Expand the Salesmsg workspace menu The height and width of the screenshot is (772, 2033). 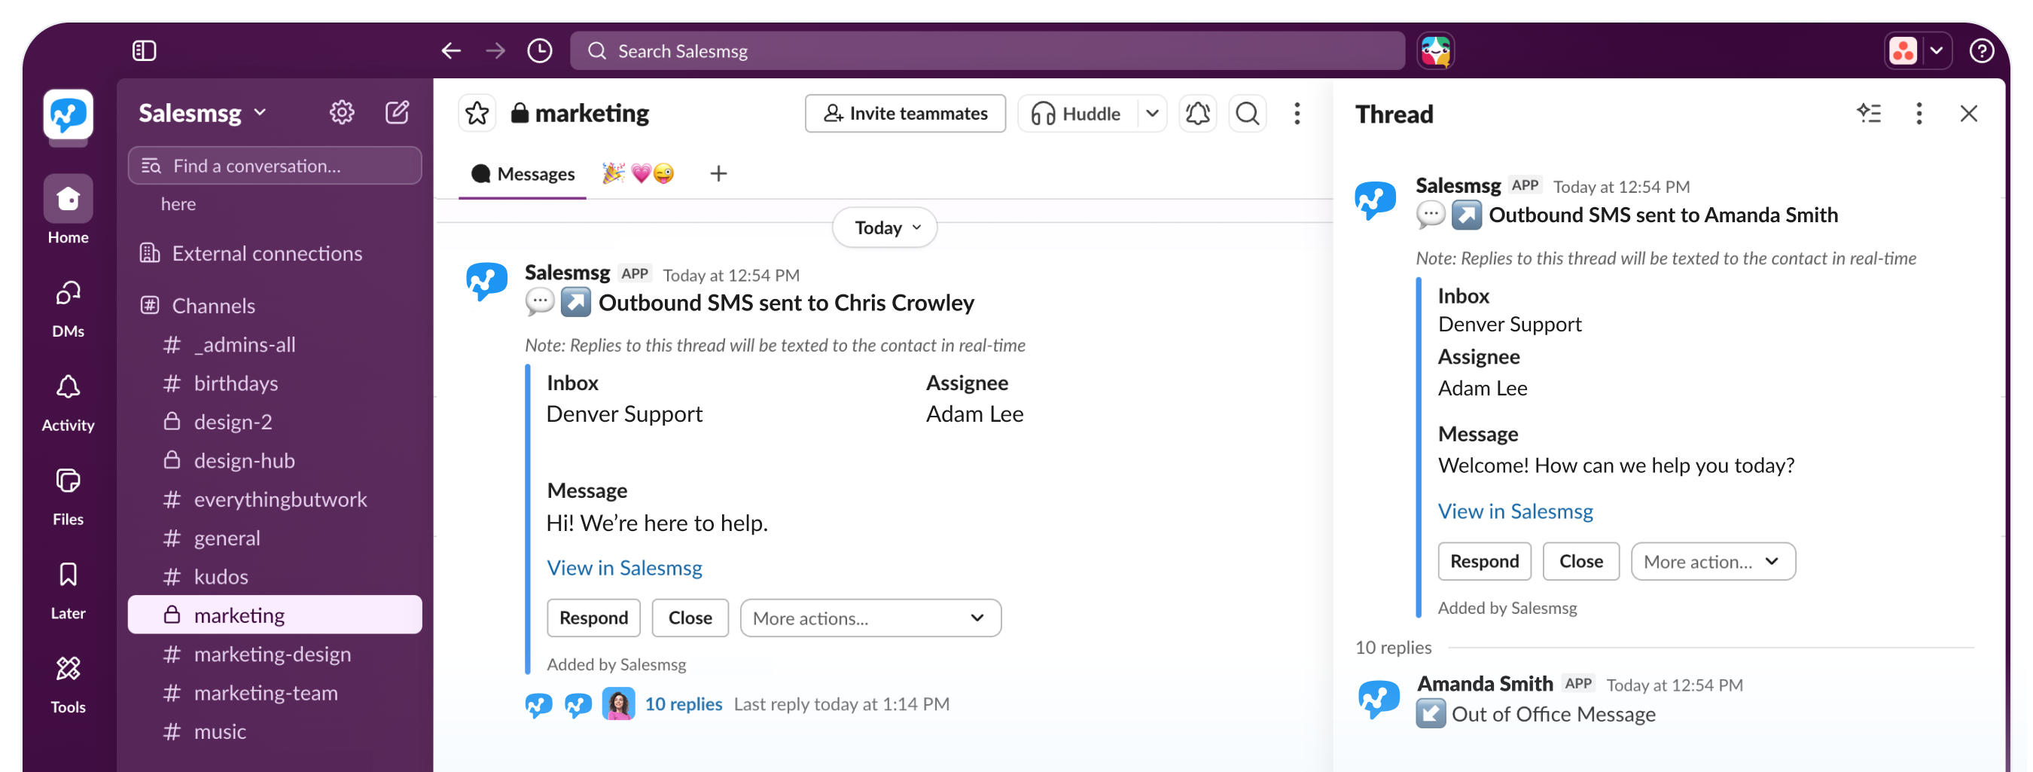(x=203, y=113)
